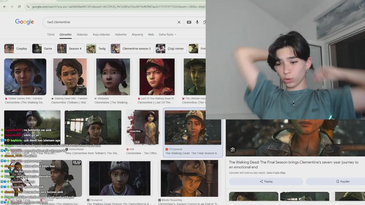
Task: Open the Final Season article title link
Action: [x=294, y=165]
